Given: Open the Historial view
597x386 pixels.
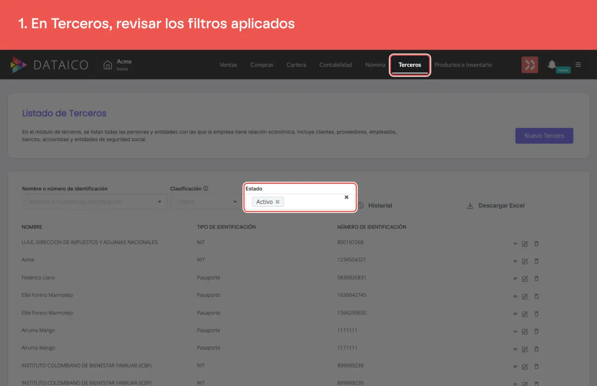Looking at the screenshot, I should pos(375,205).
